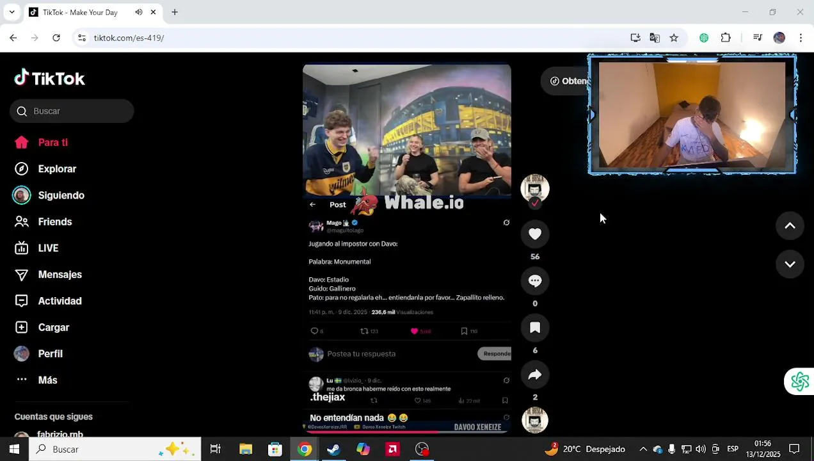This screenshot has width=814, height=461.
Task: Open Chrome profile avatar
Action: 779,38
